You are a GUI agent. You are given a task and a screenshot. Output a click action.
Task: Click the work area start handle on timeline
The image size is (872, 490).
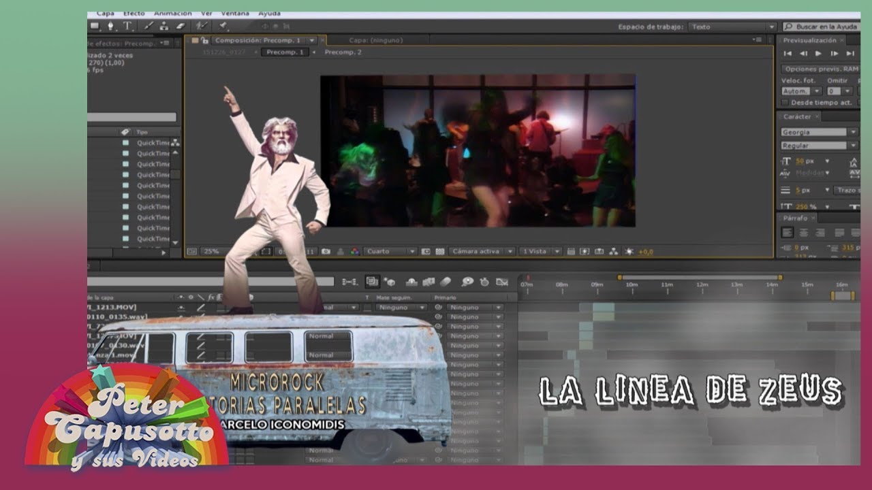(619, 277)
